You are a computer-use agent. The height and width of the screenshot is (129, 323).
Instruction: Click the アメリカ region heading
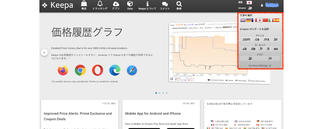[260, 35]
